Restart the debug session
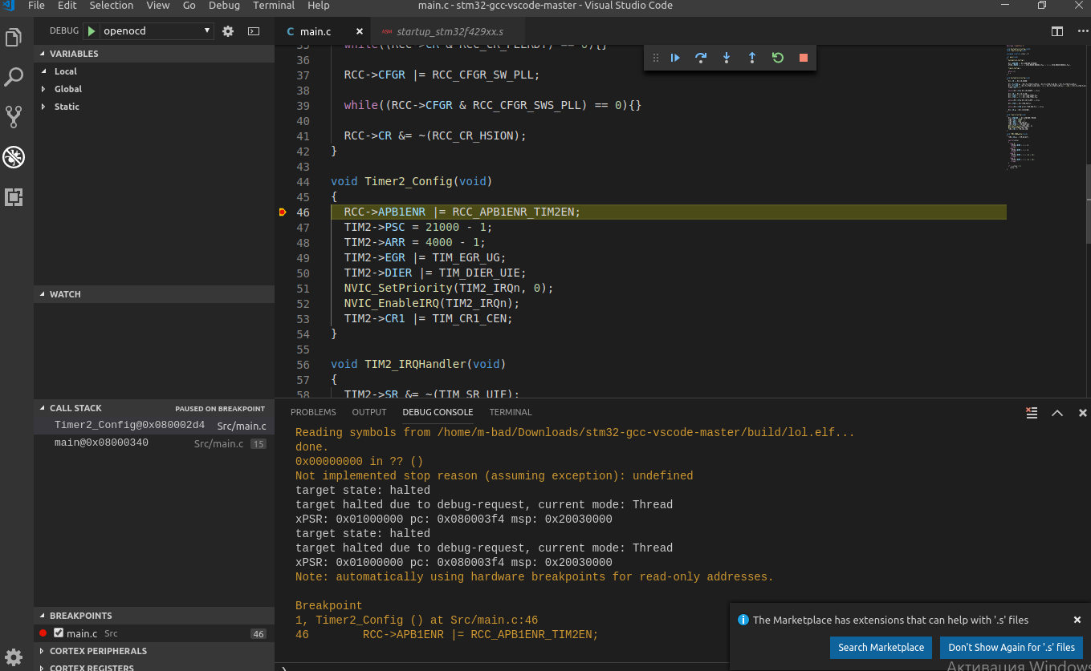1091x671 pixels. [778, 58]
